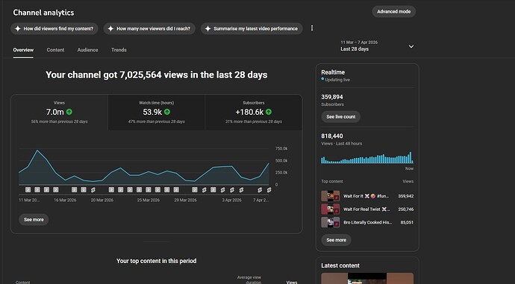515x284 pixels.
Task: Click the green up-arrow next to +180.6k subscribers
Action: tap(269, 112)
